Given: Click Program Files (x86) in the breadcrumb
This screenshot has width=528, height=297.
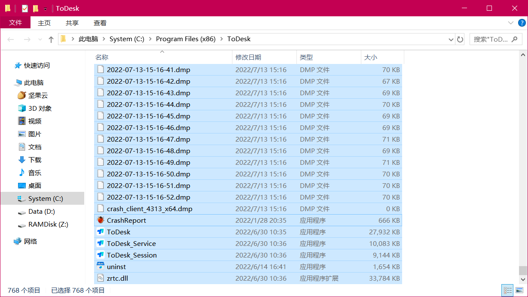Looking at the screenshot, I should (186, 39).
